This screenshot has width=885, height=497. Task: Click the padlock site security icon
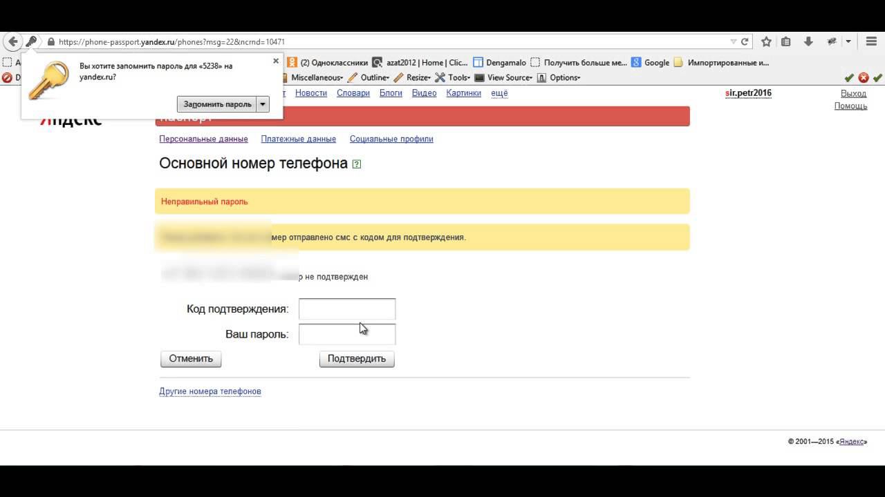click(x=50, y=41)
